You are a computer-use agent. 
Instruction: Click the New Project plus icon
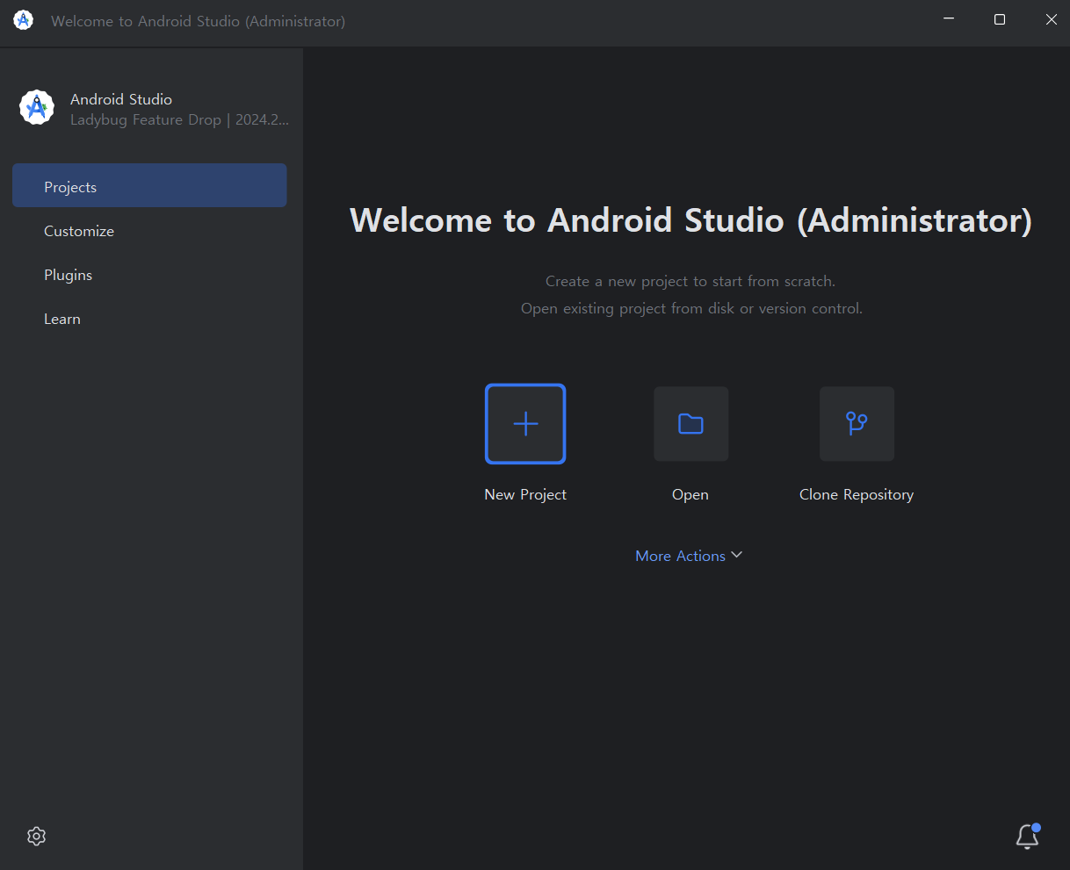pyautogui.click(x=525, y=424)
